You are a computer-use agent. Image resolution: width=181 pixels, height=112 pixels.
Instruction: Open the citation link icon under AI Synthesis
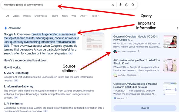[45, 111]
